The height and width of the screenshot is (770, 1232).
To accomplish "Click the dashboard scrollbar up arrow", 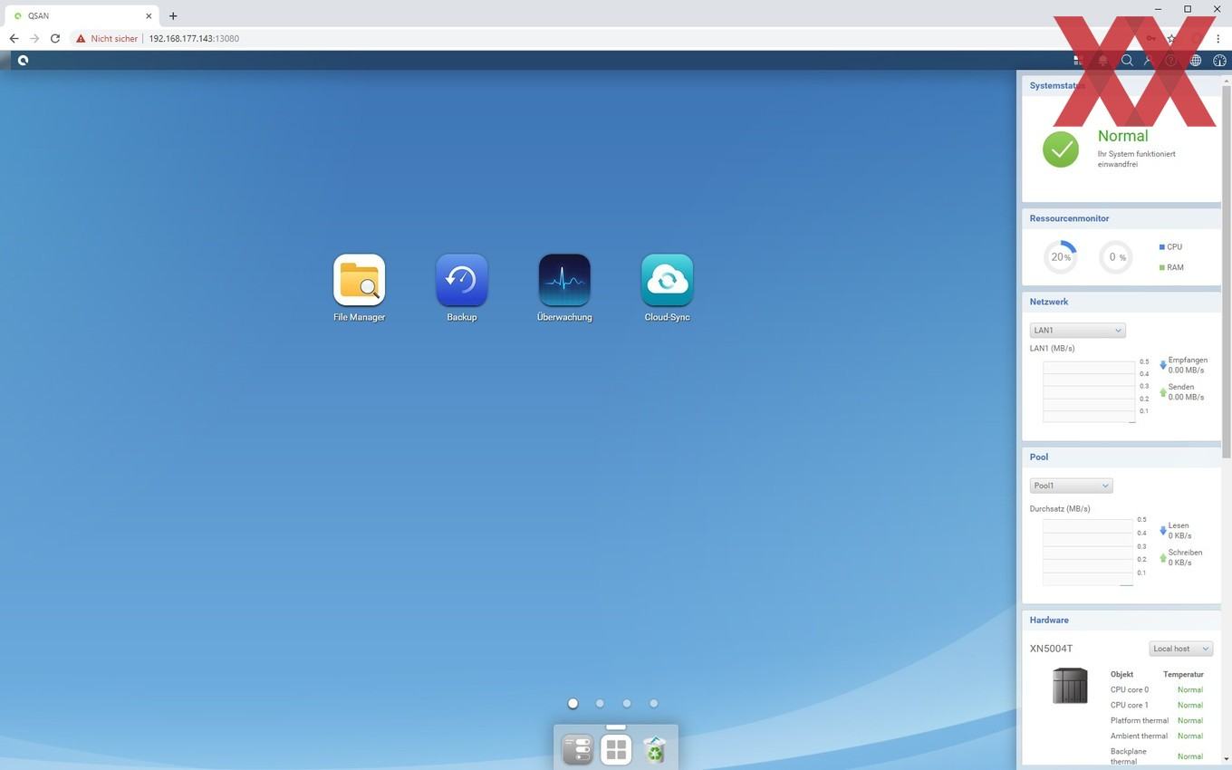I will pos(1227,80).
